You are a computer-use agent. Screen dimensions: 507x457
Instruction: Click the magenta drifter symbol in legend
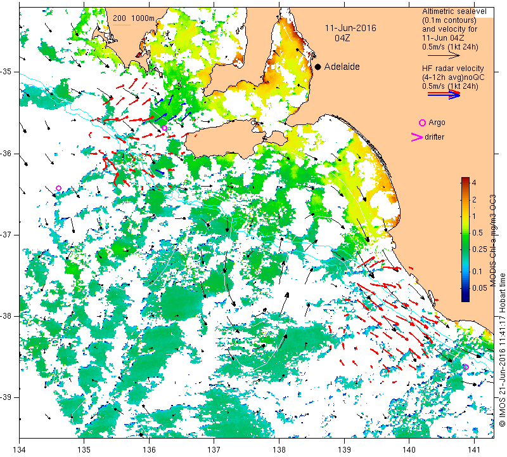417,137
